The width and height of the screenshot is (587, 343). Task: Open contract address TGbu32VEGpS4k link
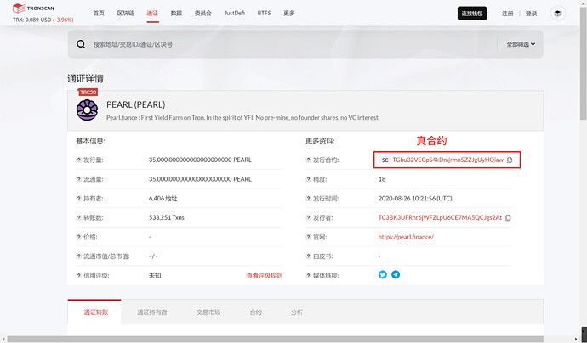[447, 160]
